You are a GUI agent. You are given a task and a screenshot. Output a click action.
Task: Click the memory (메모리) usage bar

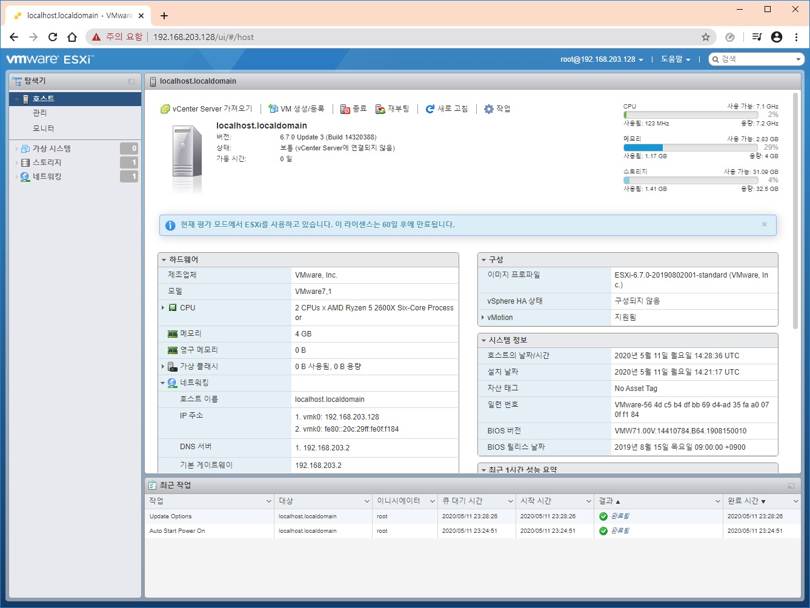pos(691,147)
